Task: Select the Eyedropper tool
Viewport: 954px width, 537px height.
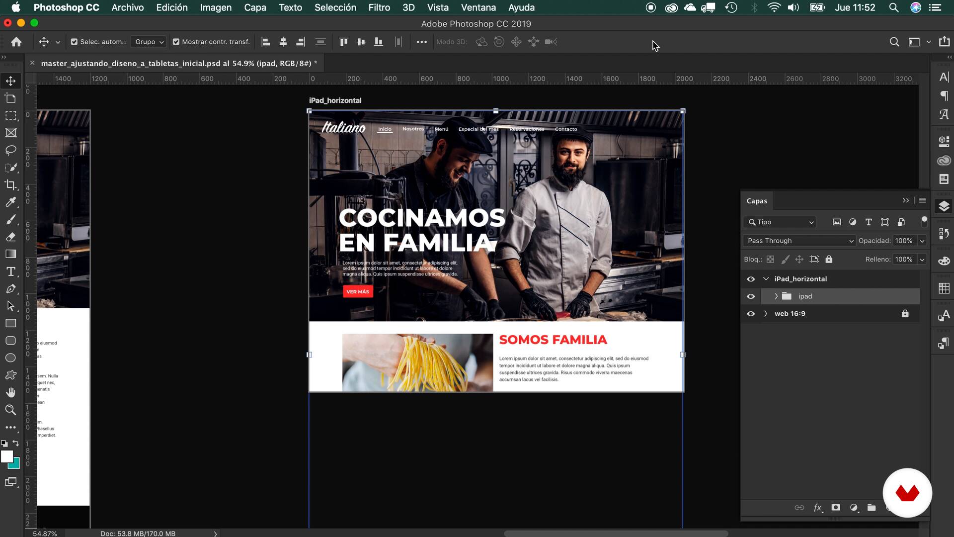Action: pos(10,202)
